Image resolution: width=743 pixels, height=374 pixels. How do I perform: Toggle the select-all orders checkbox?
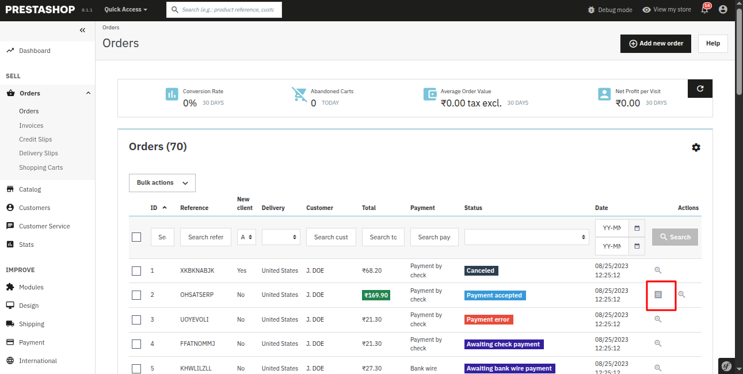coord(136,237)
